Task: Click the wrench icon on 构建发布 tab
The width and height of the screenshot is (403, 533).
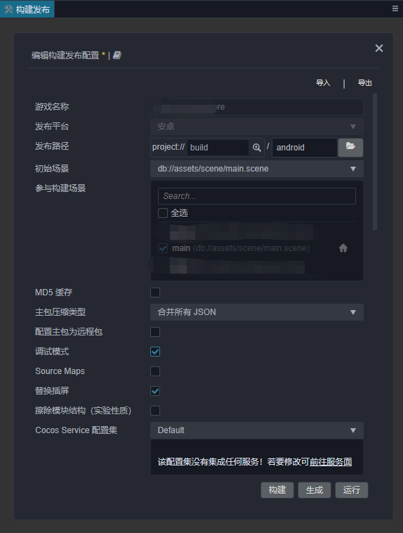Action: click(8, 9)
